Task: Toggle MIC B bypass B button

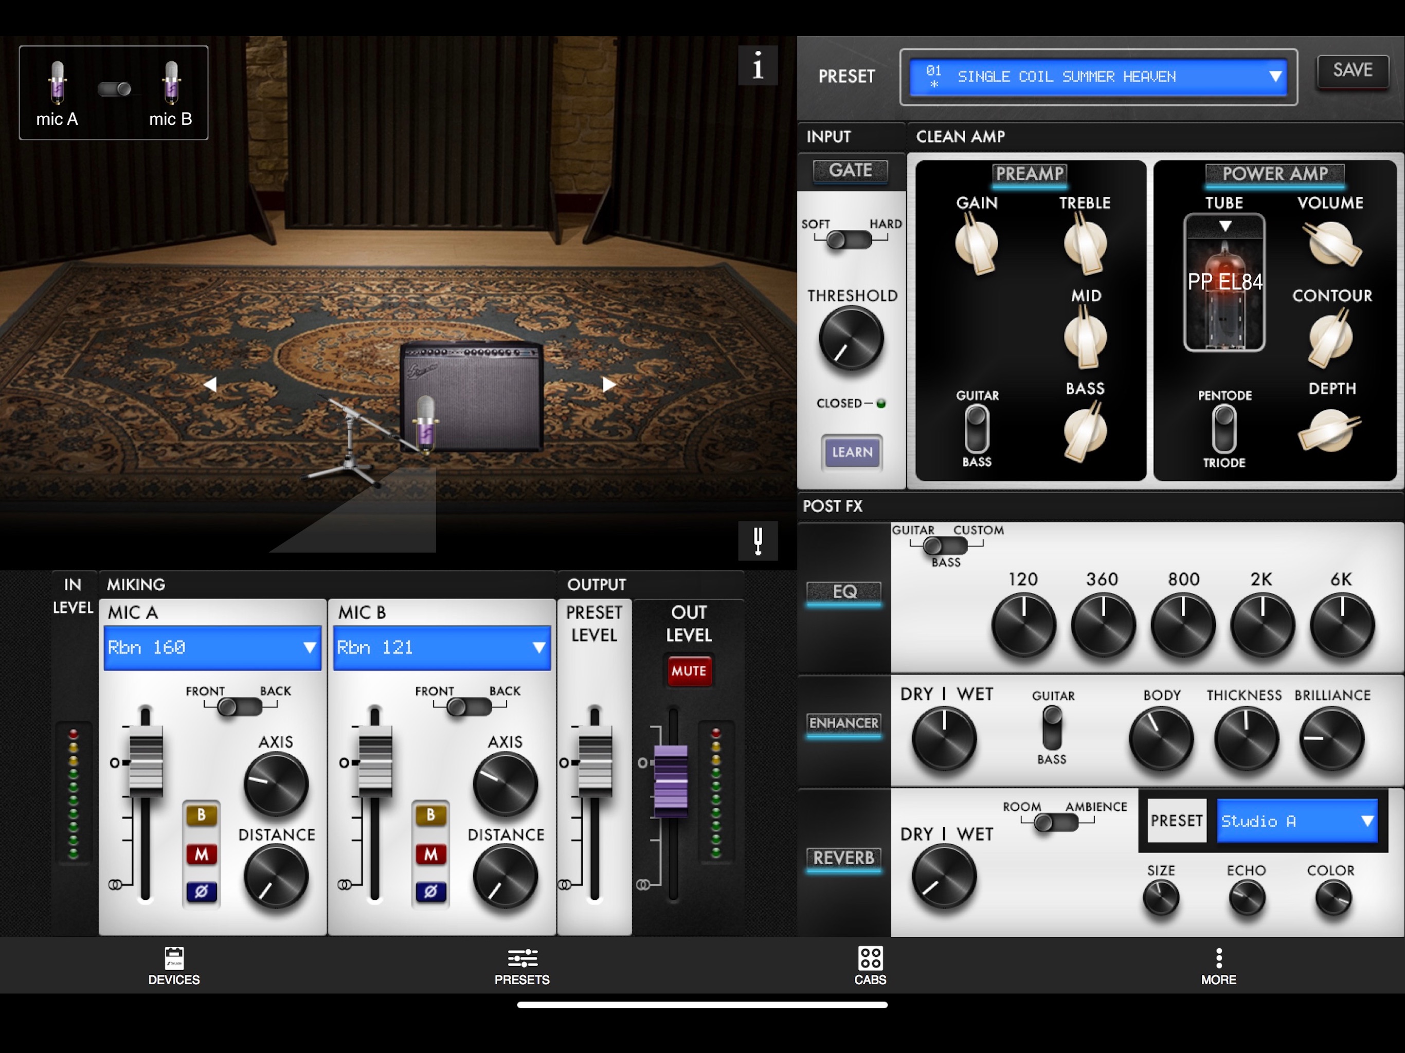Action: point(430,814)
